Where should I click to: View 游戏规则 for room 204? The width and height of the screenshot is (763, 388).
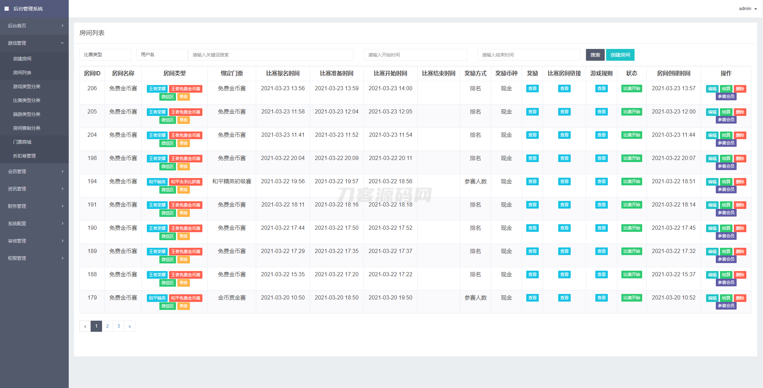tap(602, 135)
